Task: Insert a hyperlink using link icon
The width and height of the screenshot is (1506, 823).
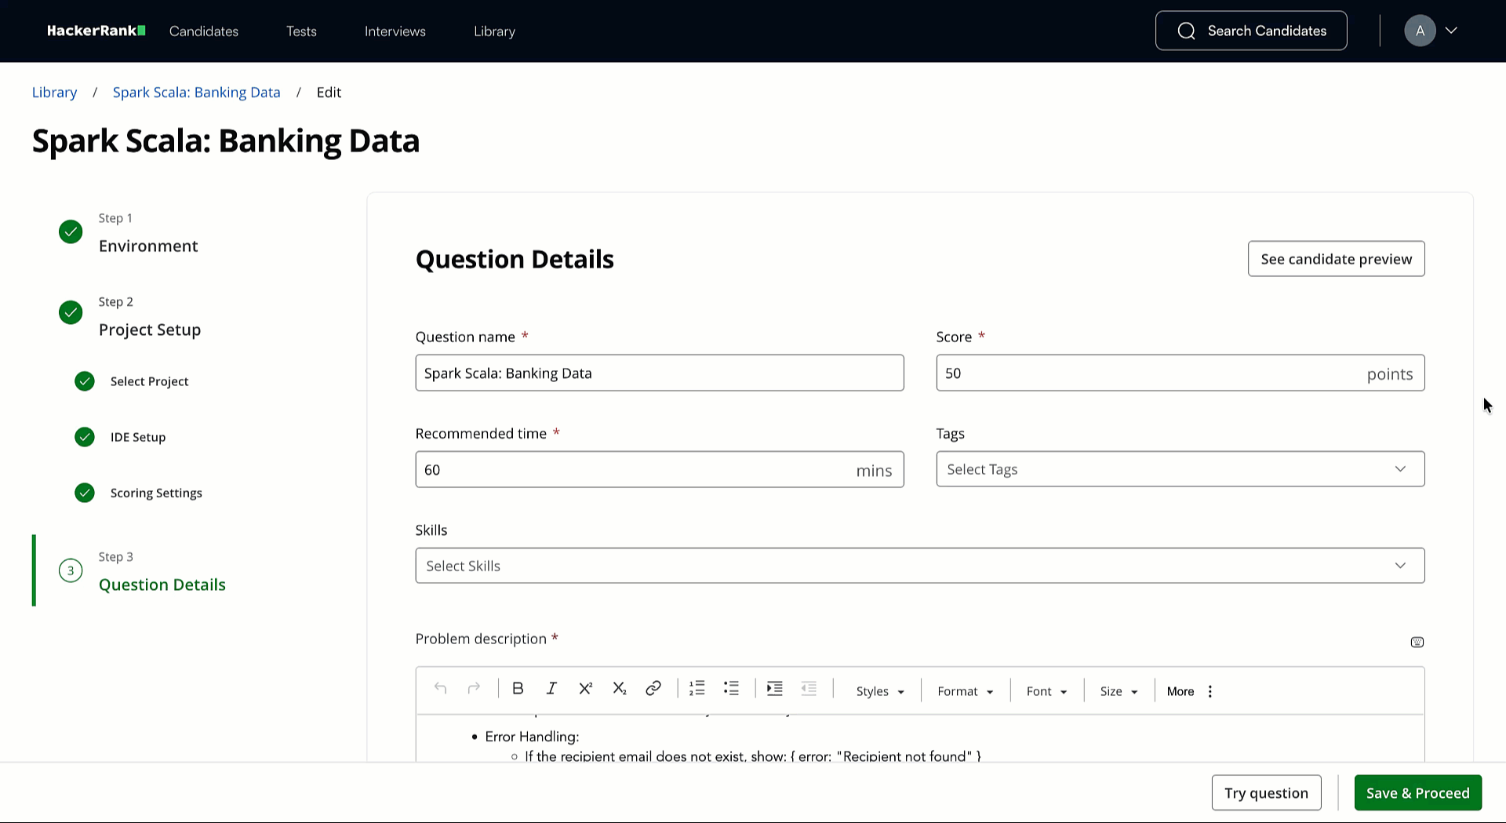Action: (x=653, y=689)
